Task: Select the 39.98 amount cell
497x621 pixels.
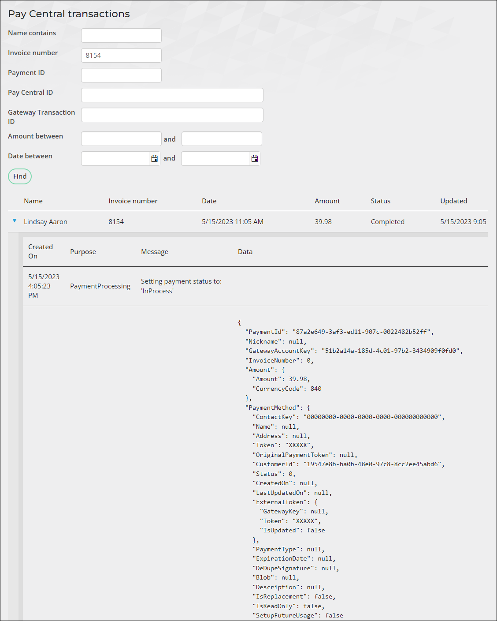Action: coord(323,222)
